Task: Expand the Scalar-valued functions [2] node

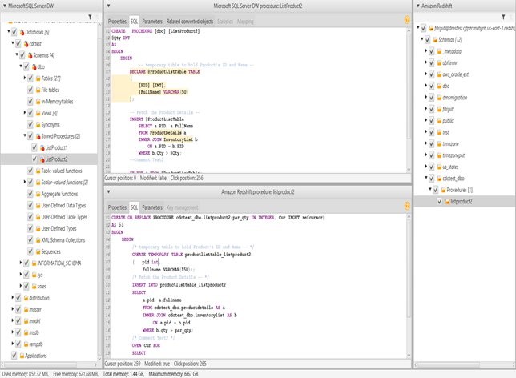Action: 25,182
